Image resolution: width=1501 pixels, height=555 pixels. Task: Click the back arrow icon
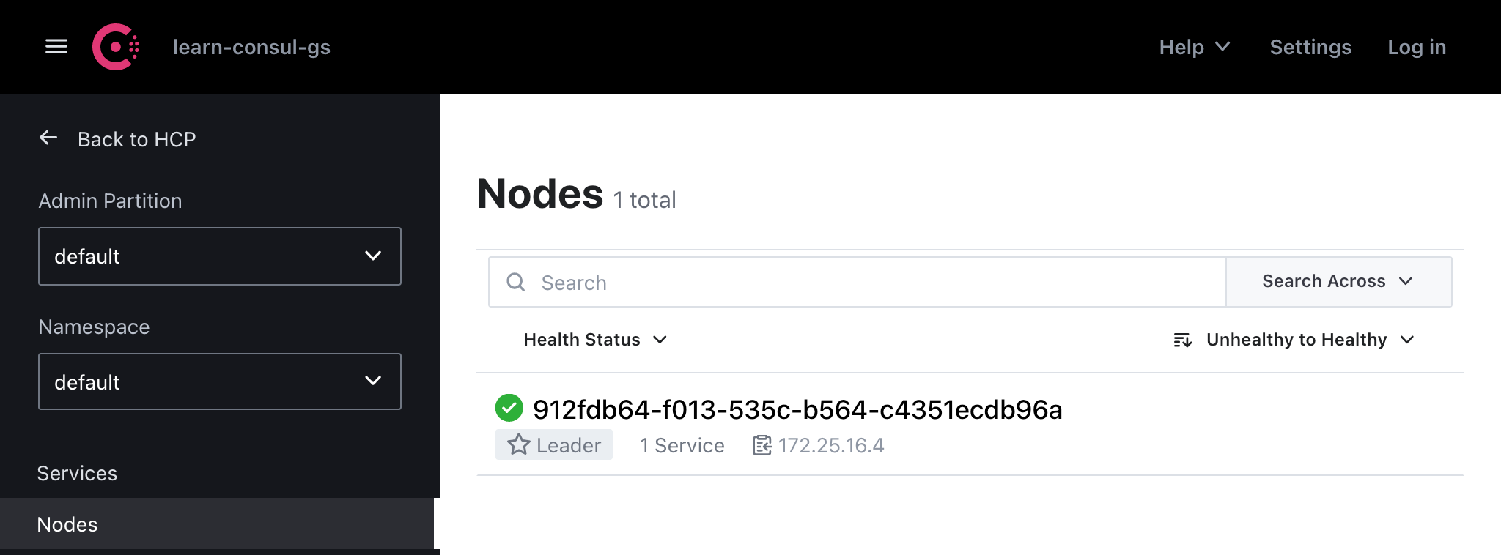48,138
